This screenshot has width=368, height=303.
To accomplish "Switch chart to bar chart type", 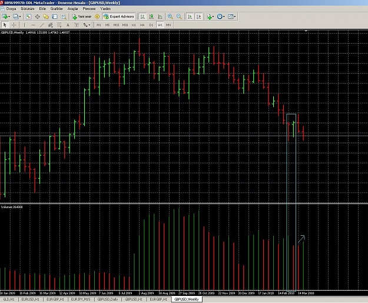I will [142, 17].
